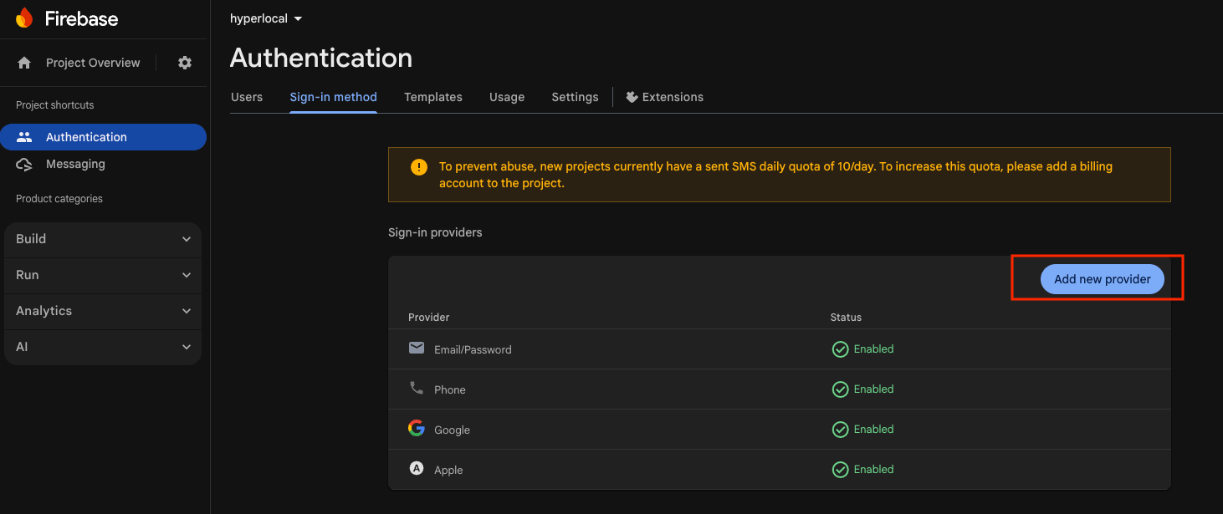Click the Email/Password enabled checkmark icon
The image size is (1223, 514).
tap(840, 349)
